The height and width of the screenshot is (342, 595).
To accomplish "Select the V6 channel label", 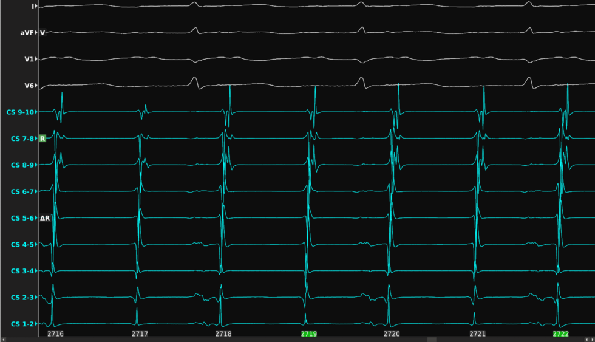I will [x=29, y=86].
